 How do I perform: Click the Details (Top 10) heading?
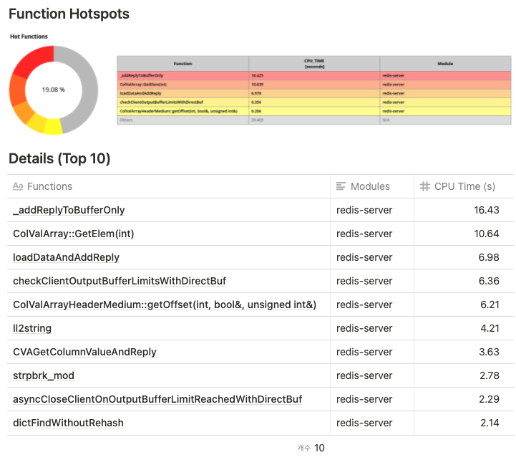[x=59, y=158]
